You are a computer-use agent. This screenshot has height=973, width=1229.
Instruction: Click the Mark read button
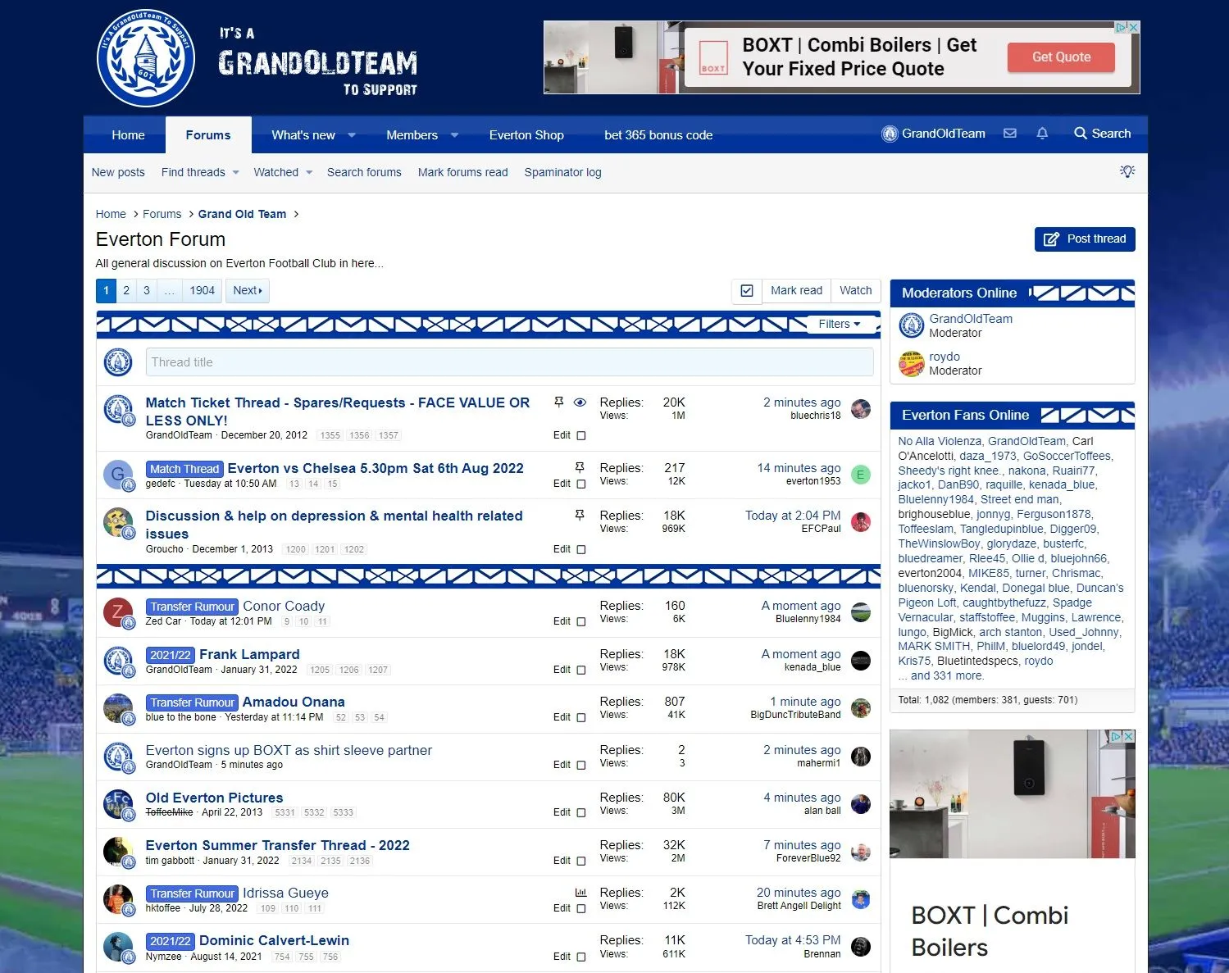pyautogui.click(x=796, y=290)
